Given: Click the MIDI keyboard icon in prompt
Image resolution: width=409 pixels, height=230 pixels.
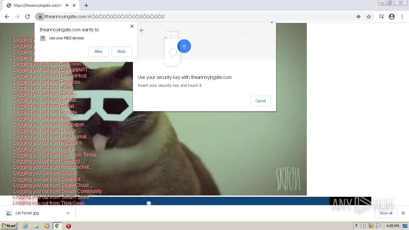Looking at the screenshot, I should point(43,38).
